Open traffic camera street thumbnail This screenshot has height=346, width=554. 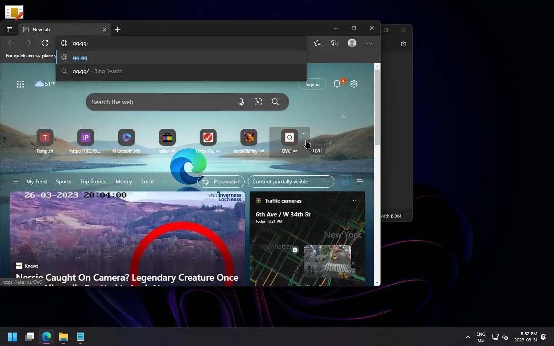[327, 261]
